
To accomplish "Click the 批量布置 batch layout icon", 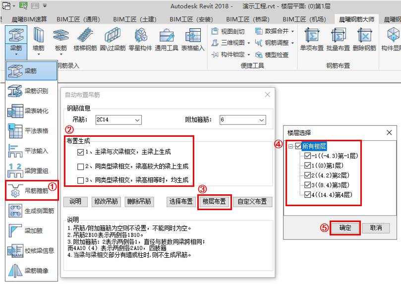I will [338, 38].
